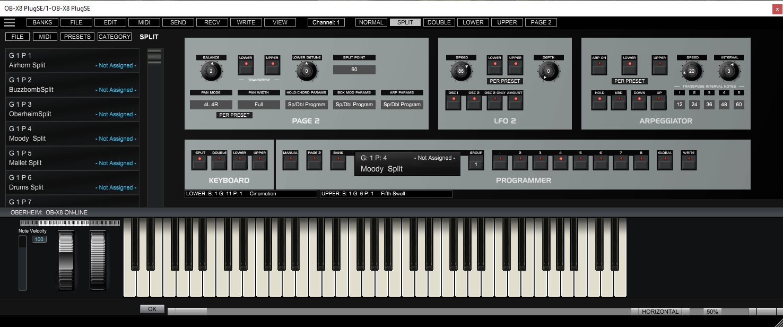
Task: Select the Airhorn Split preset
Action: [72, 61]
